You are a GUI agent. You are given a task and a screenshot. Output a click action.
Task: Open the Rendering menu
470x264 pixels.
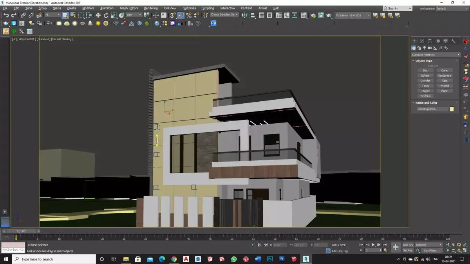point(151,8)
